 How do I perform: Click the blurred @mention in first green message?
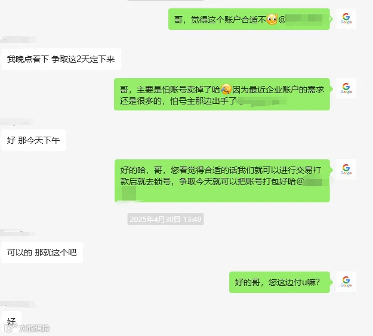pos(304,20)
